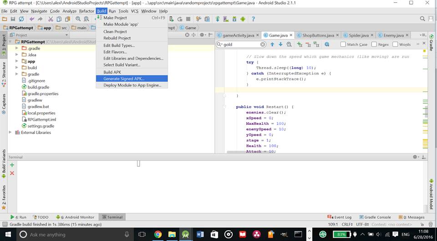Open the Android Monitor tool window
The width and height of the screenshot is (437, 241).
[x=75, y=217]
